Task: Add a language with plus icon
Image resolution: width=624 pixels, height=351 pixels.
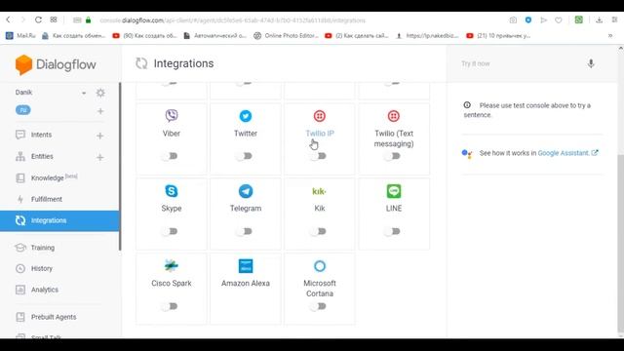Action: pos(100,111)
